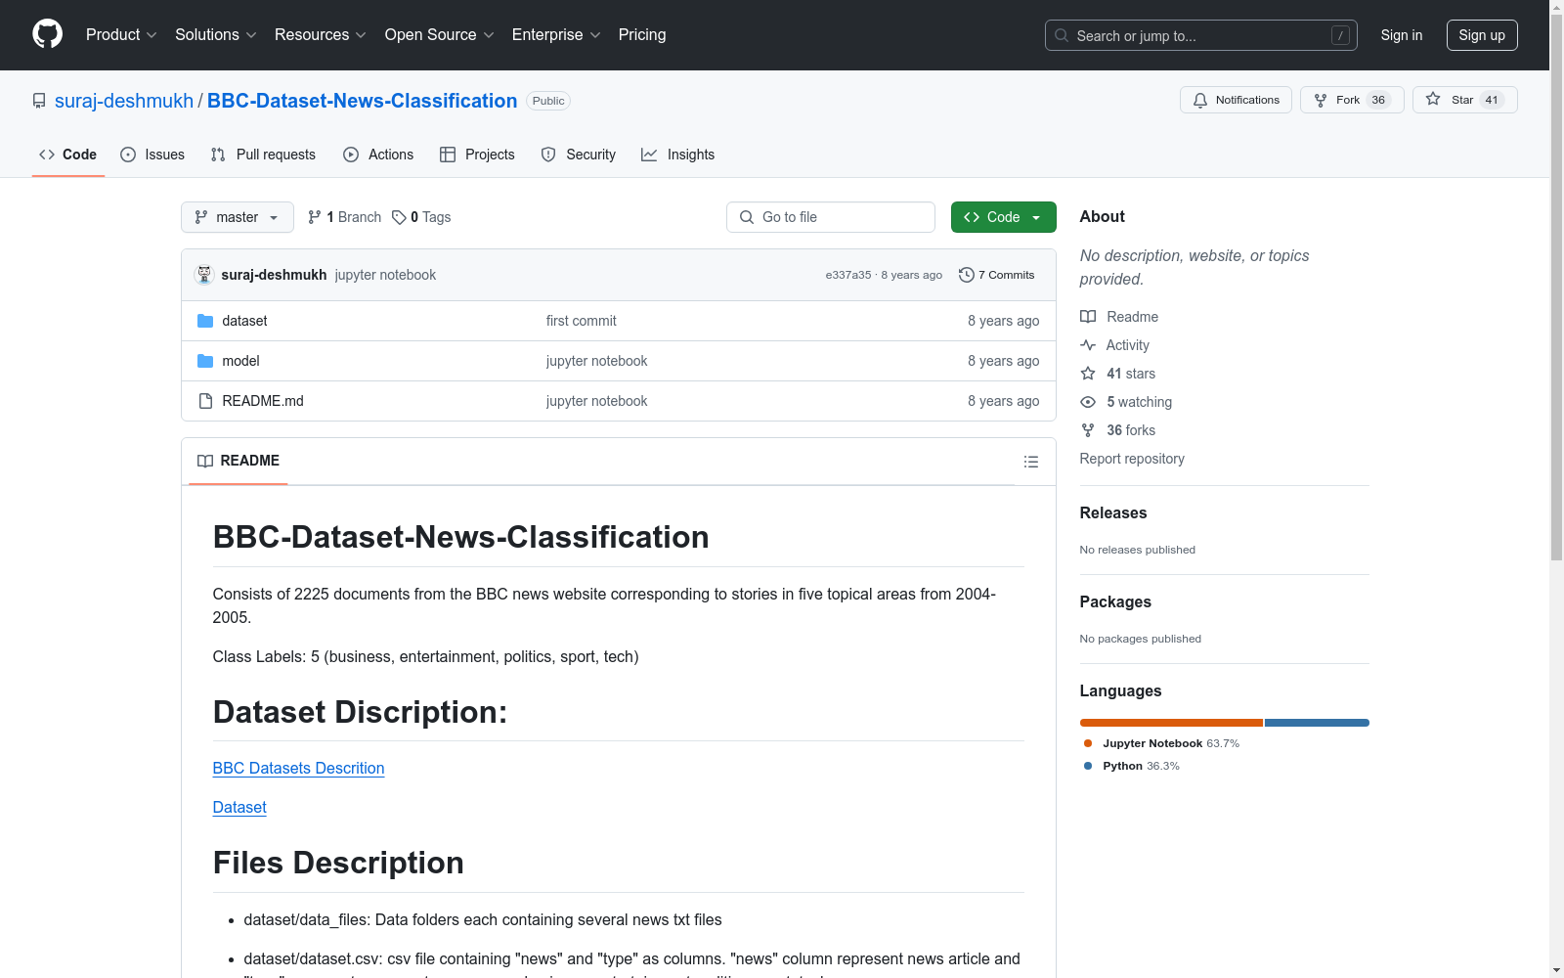
Task: Select the README tab in file viewer
Action: (239, 461)
